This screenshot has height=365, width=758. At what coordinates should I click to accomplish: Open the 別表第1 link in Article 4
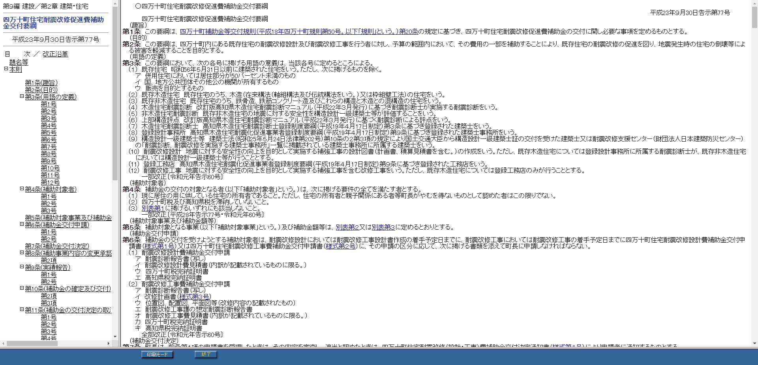(153, 208)
